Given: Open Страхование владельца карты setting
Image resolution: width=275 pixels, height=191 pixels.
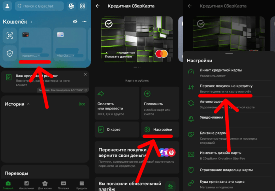Looking at the screenshot, I should coord(229,170).
